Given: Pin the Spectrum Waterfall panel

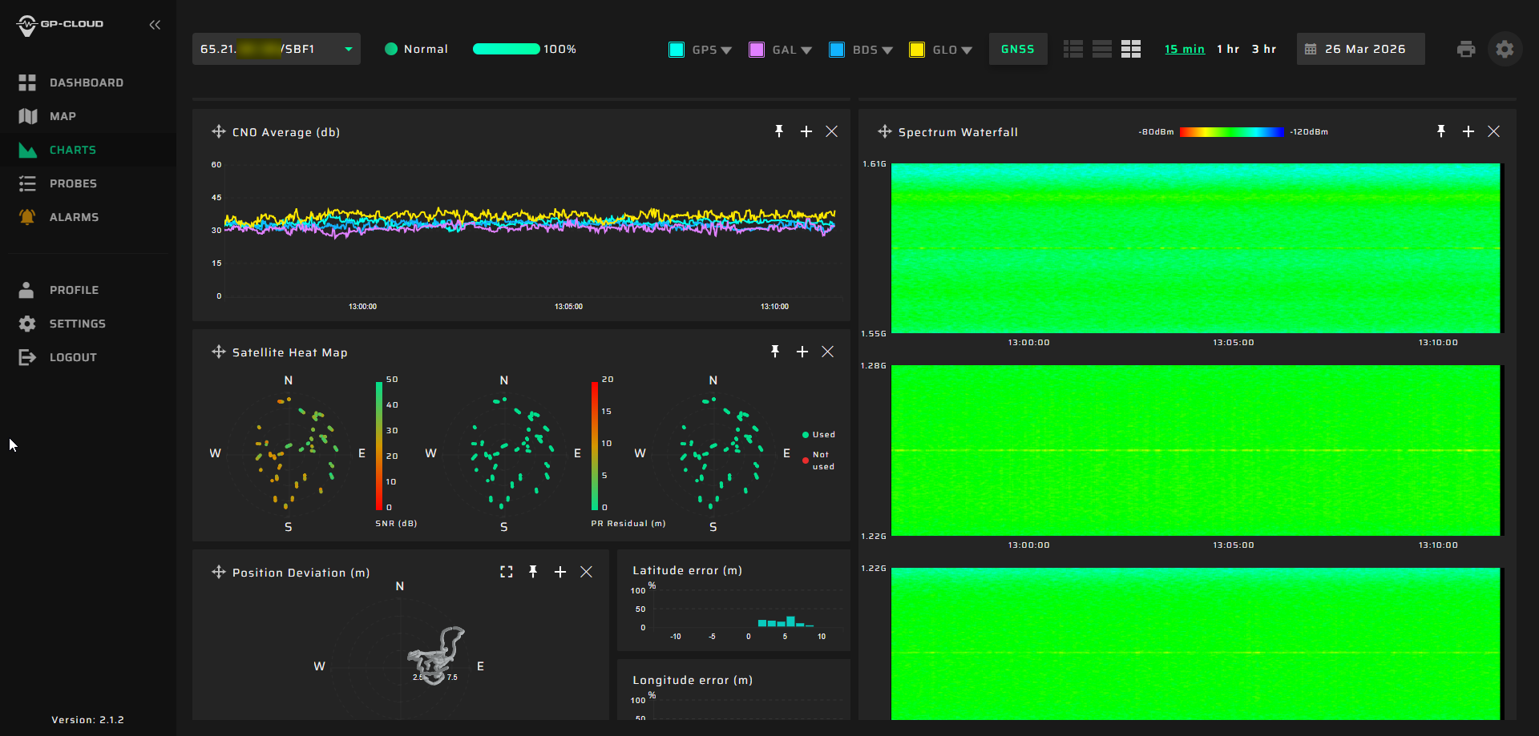Looking at the screenshot, I should tap(1441, 131).
